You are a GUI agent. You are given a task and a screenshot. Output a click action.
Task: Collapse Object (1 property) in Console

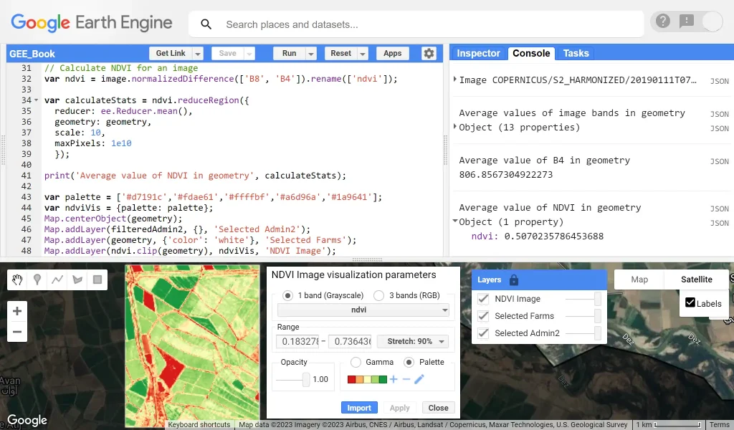[x=455, y=221]
